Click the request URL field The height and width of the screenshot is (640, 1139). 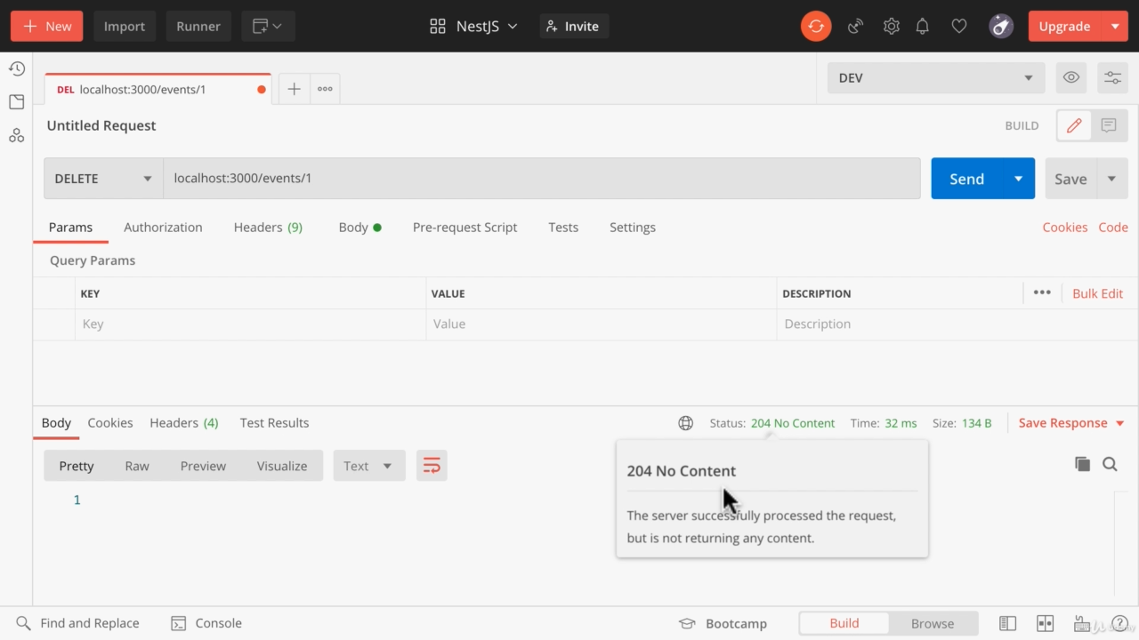(541, 179)
